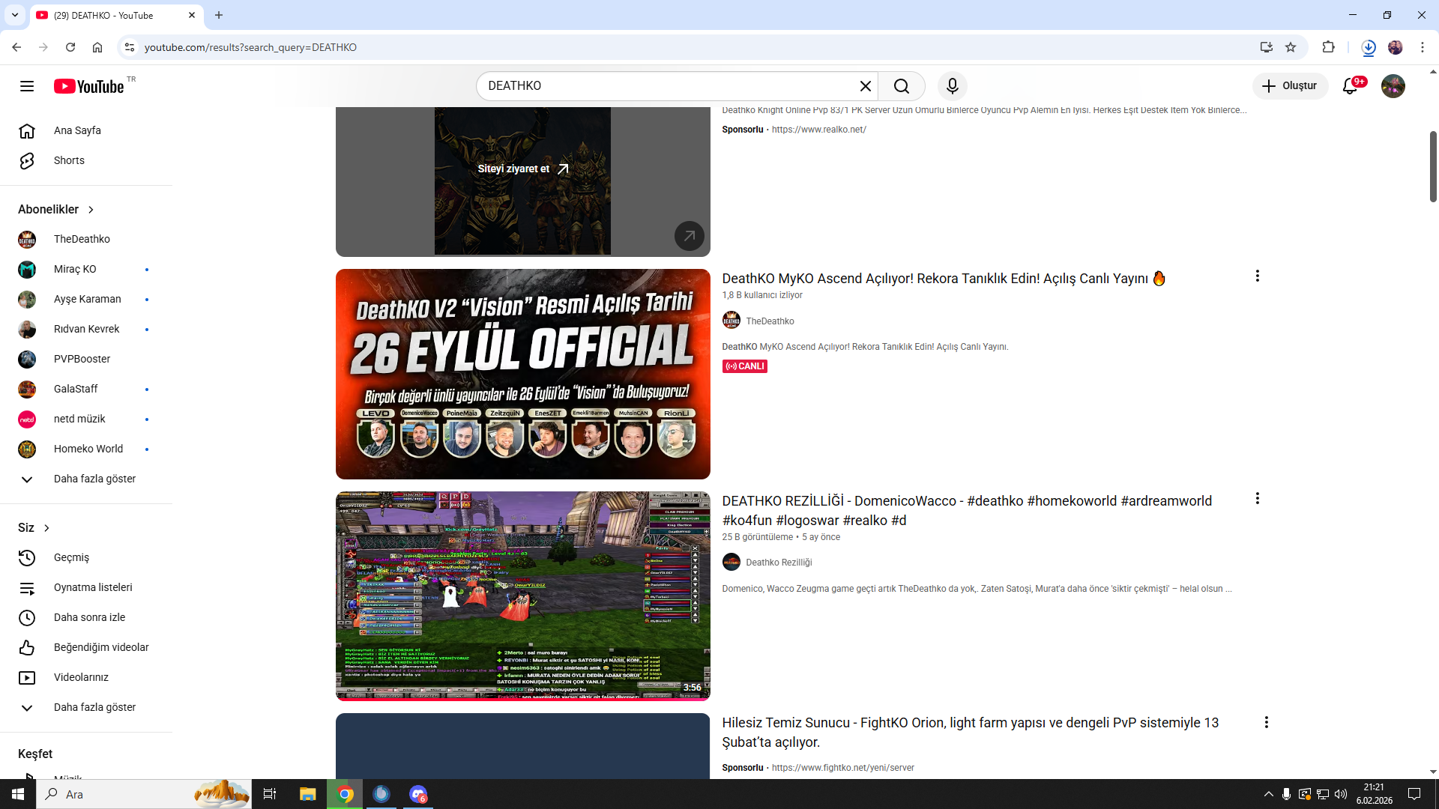The width and height of the screenshot is (1439, 809).
Task: Click the Oluştur create button
Action: coord(1290,86)
